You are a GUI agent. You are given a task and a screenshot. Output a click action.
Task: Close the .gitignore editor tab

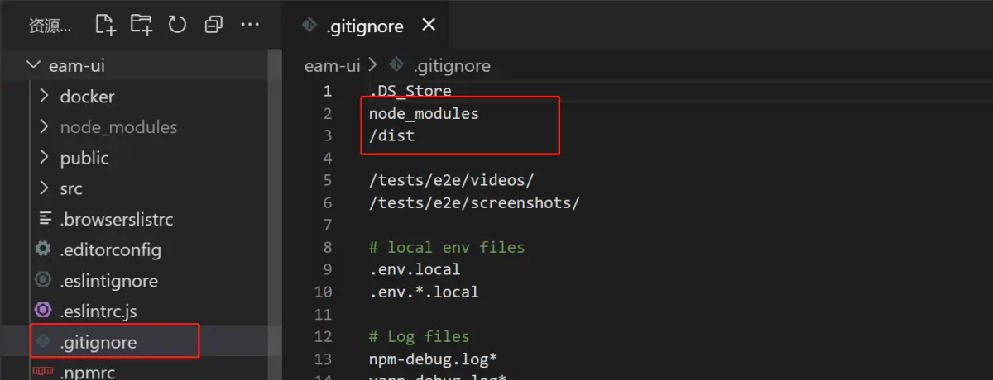coord(429,25)
